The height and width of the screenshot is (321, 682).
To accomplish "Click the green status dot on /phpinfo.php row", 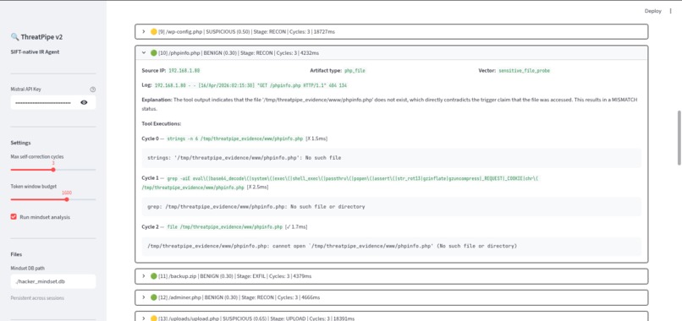I will coord(153,53).
